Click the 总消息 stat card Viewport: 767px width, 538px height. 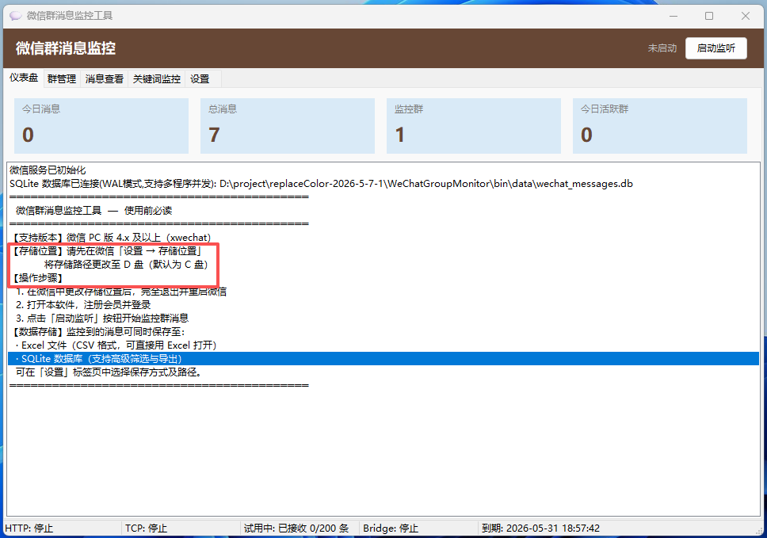tap(288, 126)
